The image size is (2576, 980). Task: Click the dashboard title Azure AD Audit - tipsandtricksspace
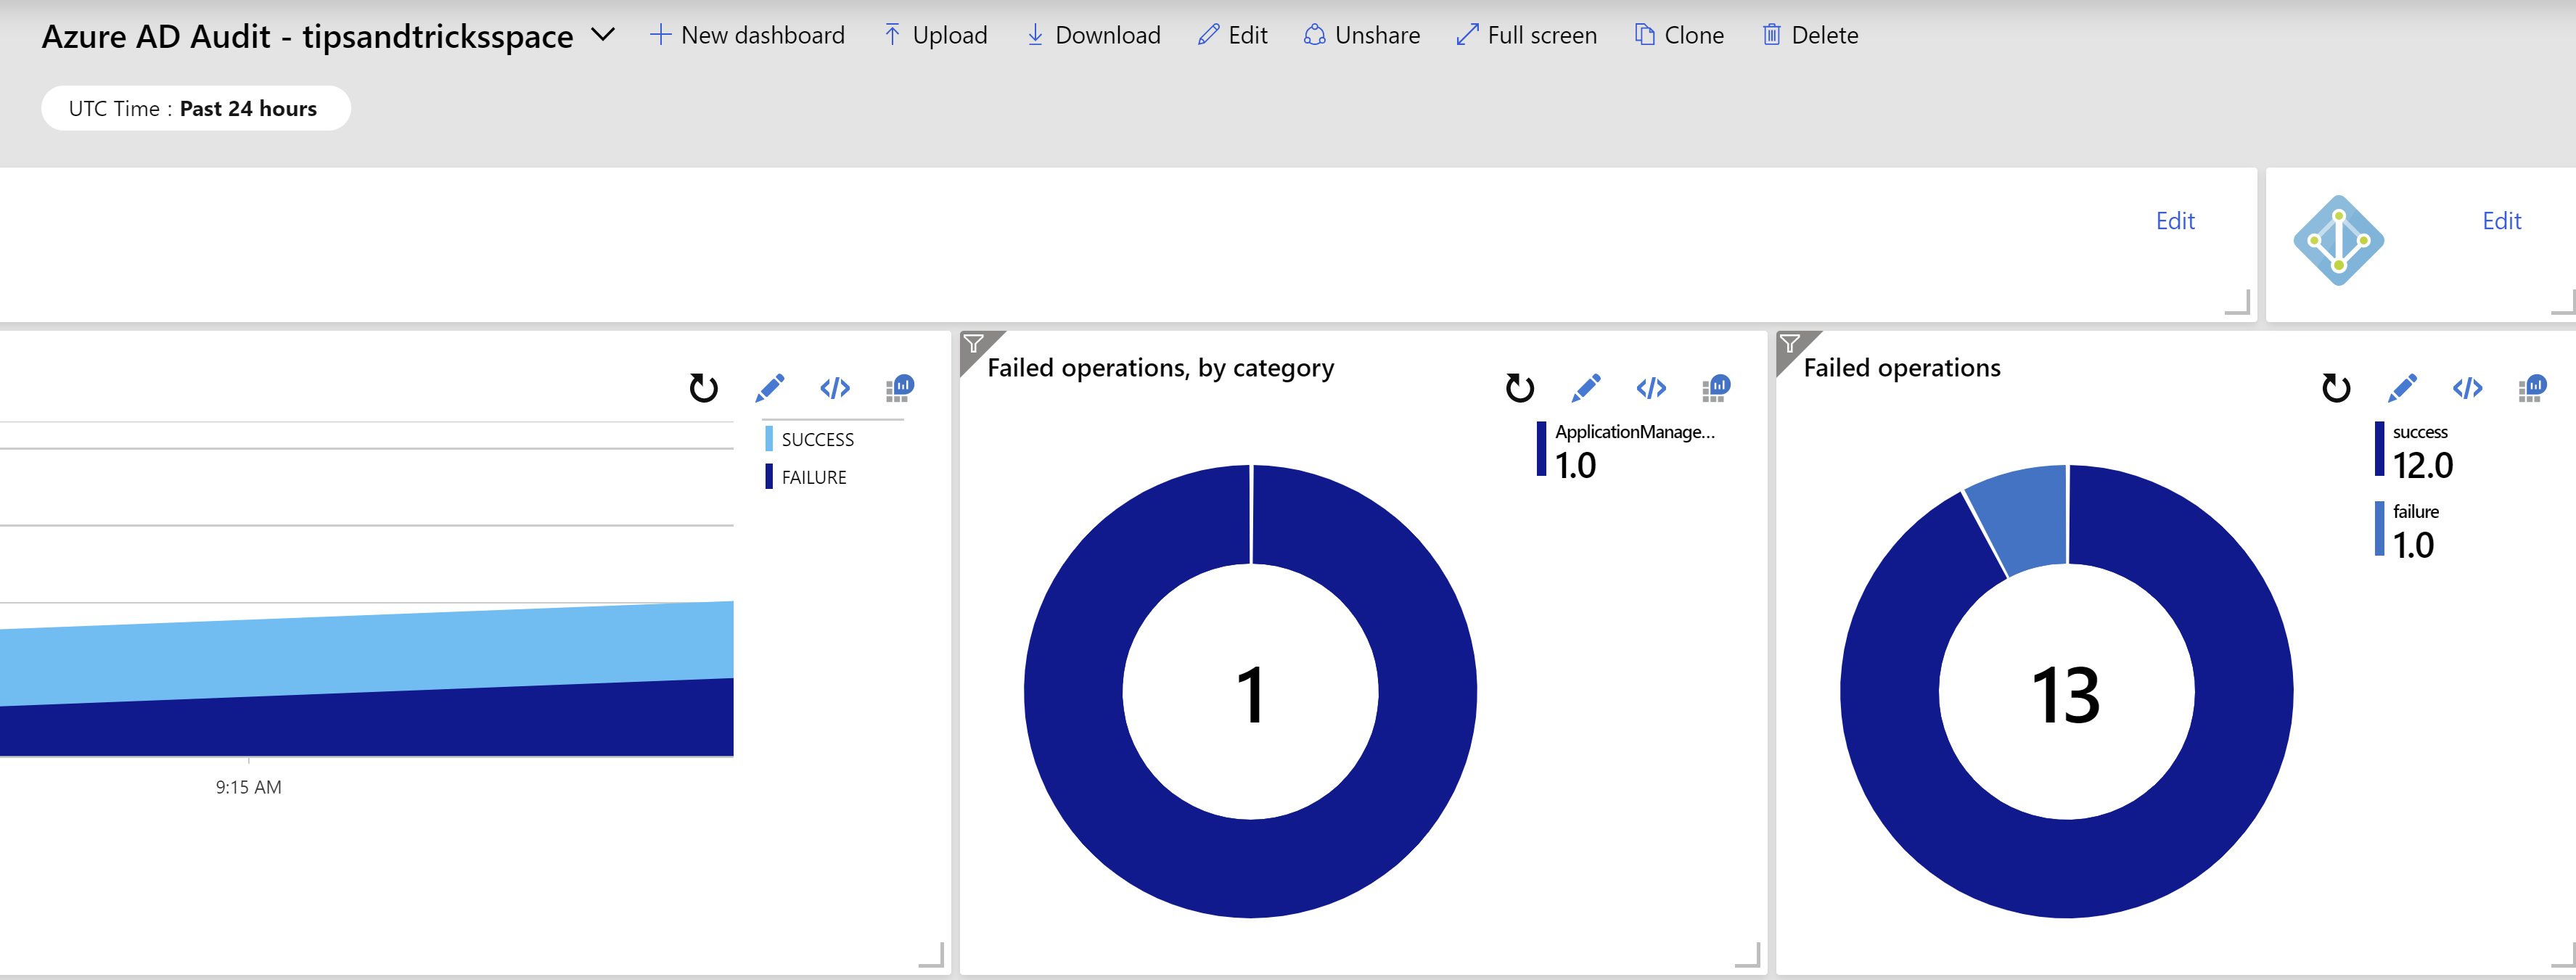click(x=307, y=36)
